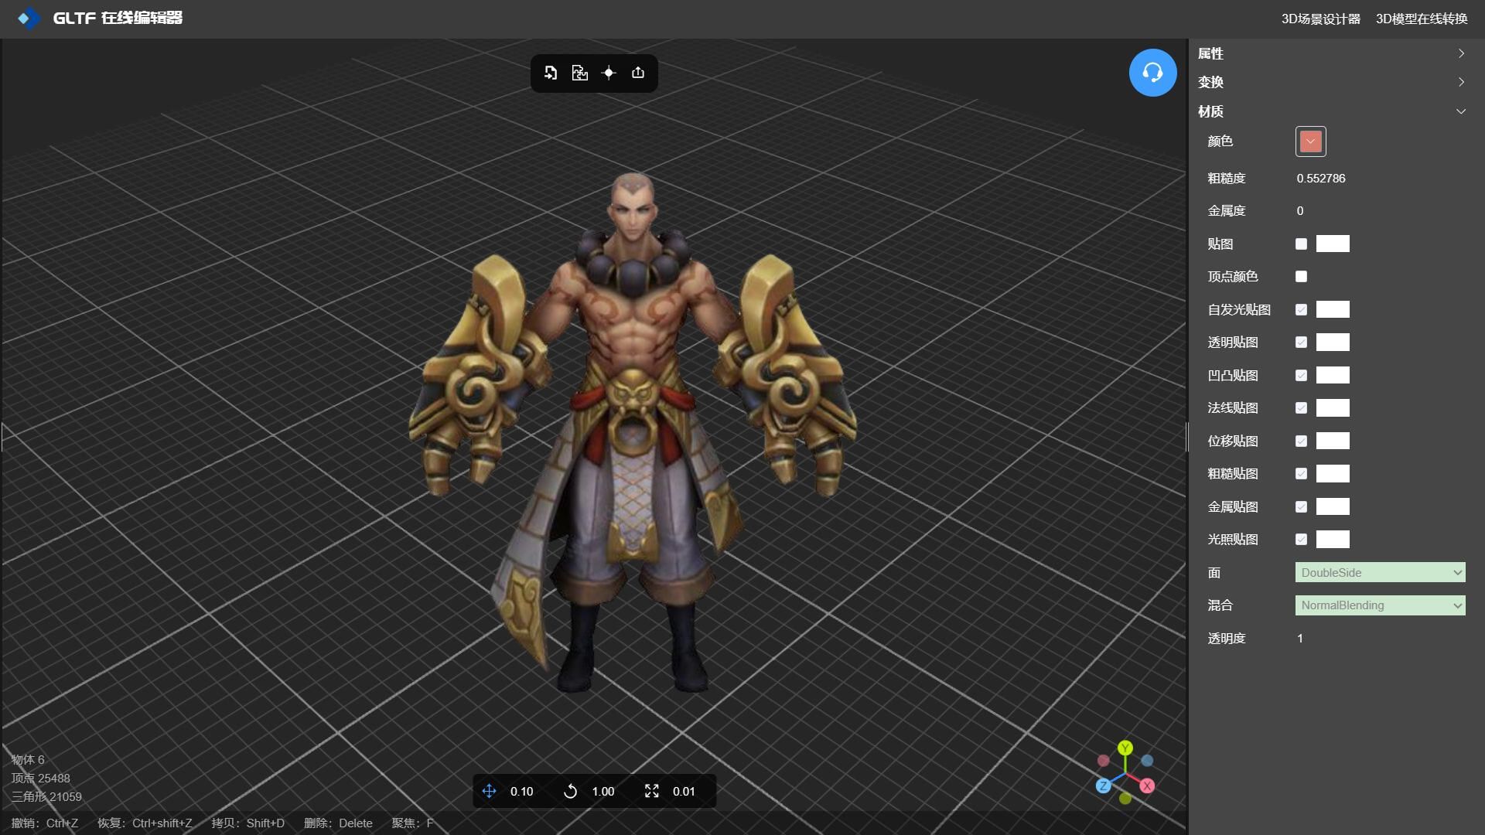Open the blue headset customer support button
The image size is (1485, 835).
(1152, 73)
